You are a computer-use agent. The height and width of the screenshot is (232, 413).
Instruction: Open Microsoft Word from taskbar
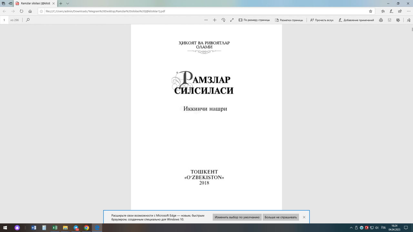point(34,228)
